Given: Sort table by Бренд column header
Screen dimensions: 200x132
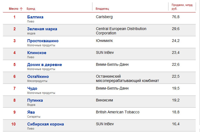Looking at the screenshot, I should point(31,9).
